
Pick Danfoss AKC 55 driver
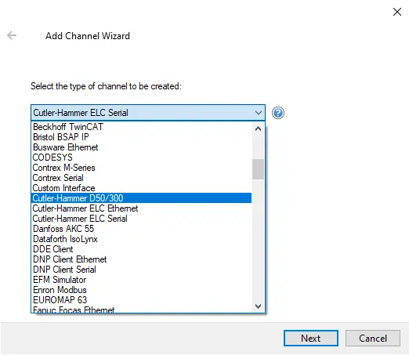[x=141, y=229]
